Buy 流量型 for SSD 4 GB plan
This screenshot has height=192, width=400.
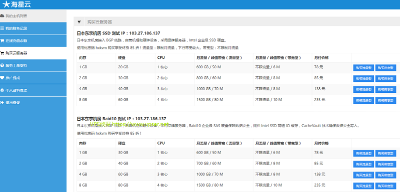363,89
